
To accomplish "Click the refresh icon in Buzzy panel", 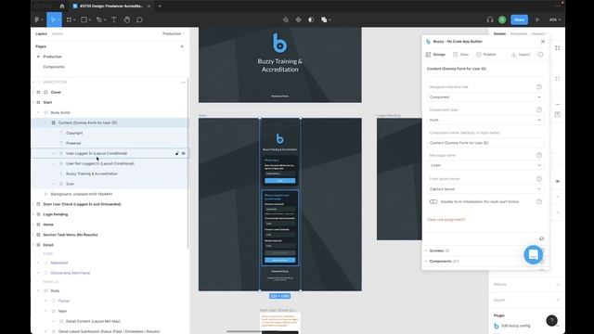I will click(541, 238).
